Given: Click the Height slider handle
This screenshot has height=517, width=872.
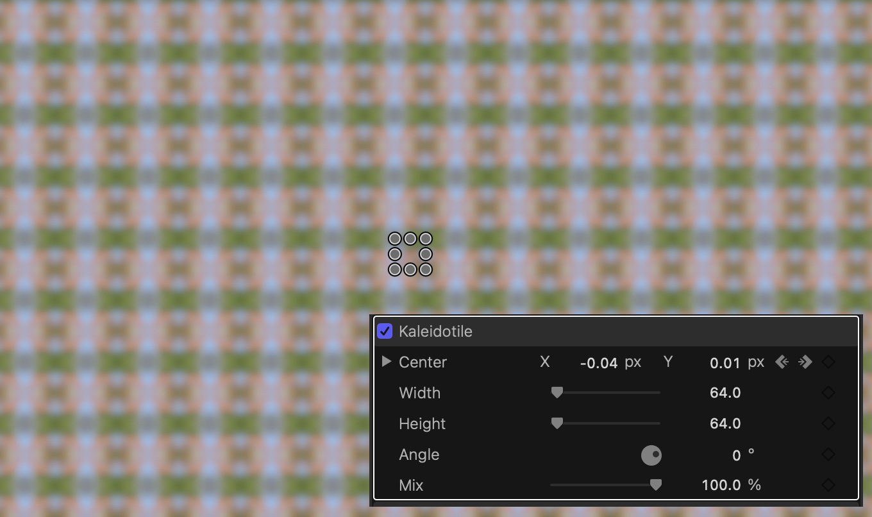Looking at the screenshot, I should point(557,423).
